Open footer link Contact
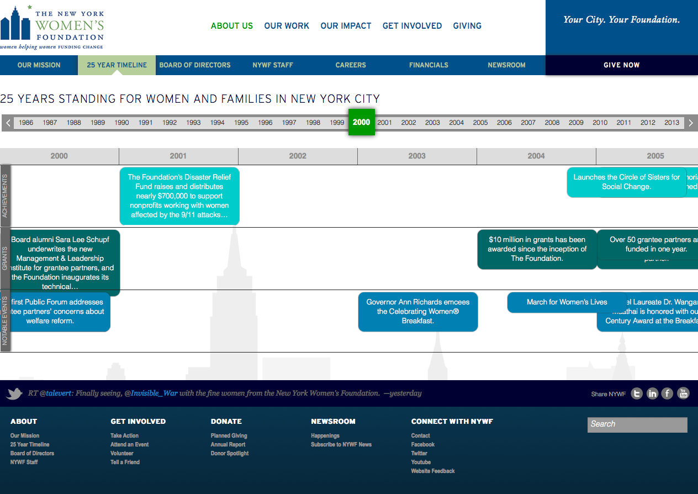698x494 pixels. point(421,435)
